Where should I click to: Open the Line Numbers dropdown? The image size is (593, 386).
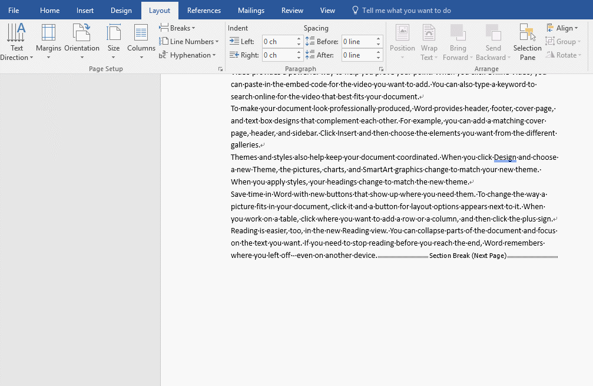[189, 41]
